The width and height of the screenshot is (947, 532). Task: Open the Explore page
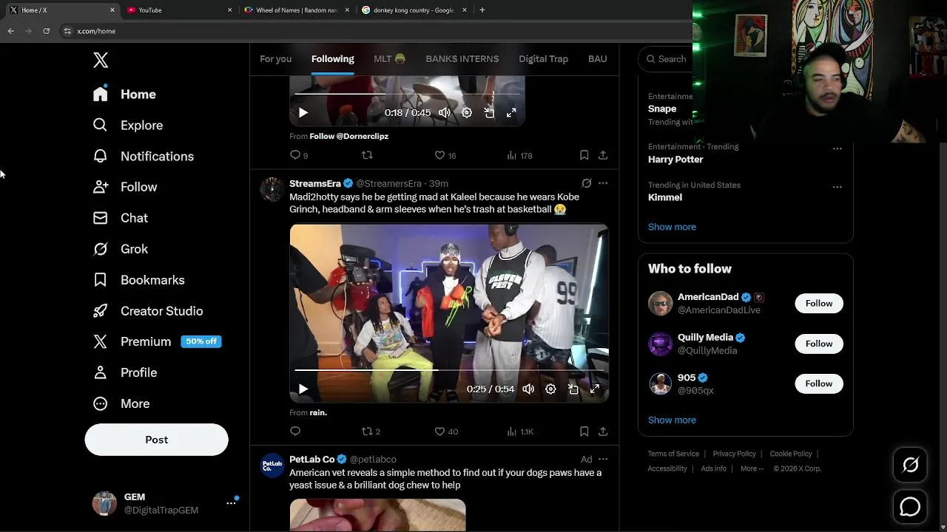pyautogui.click(x=127, y=125)
